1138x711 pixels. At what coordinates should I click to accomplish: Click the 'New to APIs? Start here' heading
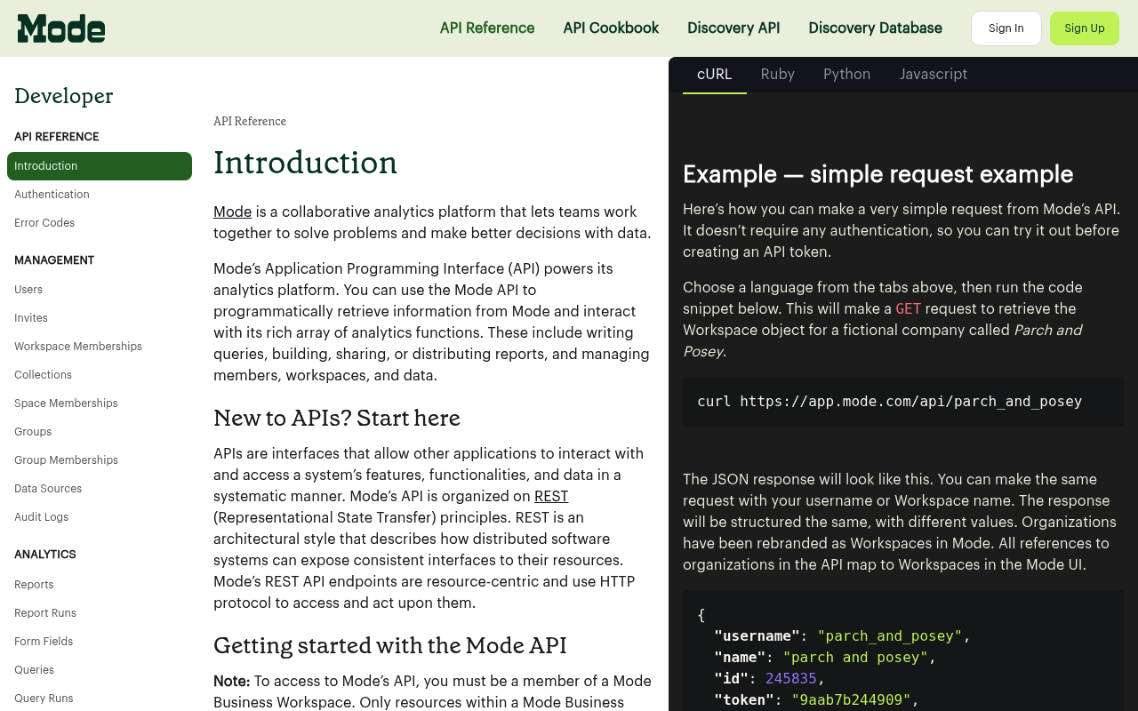pos(337,418)
